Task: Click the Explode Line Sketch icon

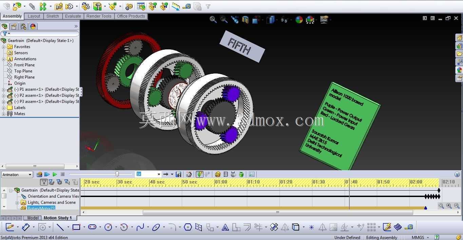Action: tap(164, 6)
